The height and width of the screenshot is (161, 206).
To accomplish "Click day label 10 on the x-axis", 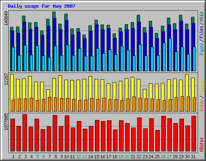I will coord(66,157).
